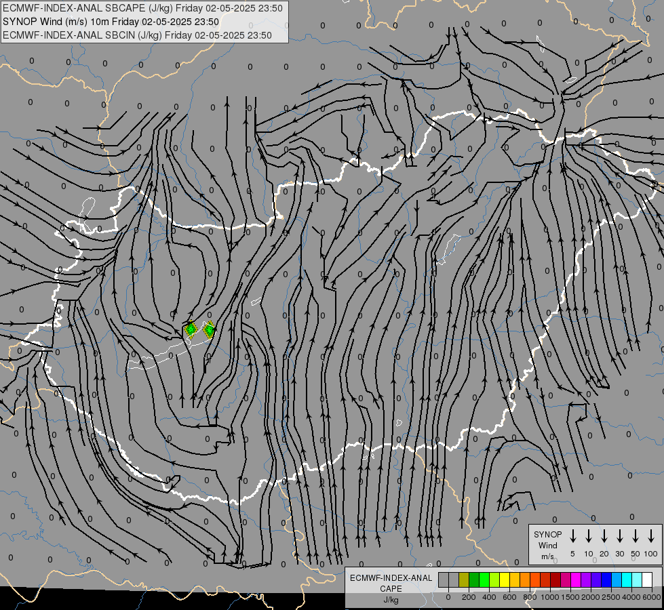Click the '6000' CAPE scale value
This screenshot has width=664, height=610.
pos(652,597)
